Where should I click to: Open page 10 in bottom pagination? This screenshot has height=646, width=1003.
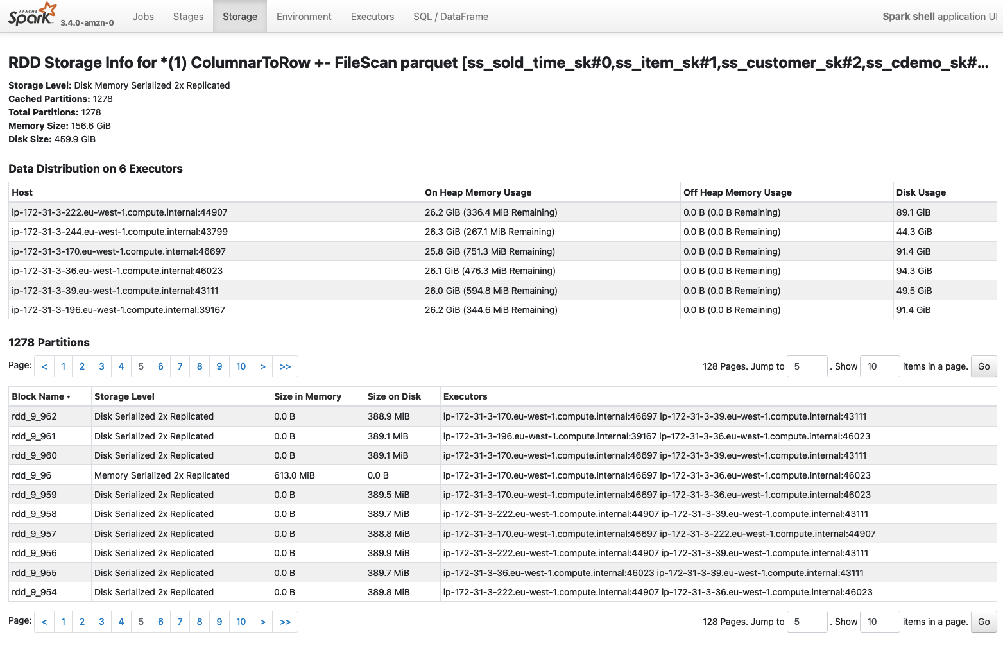click(241, 622)
